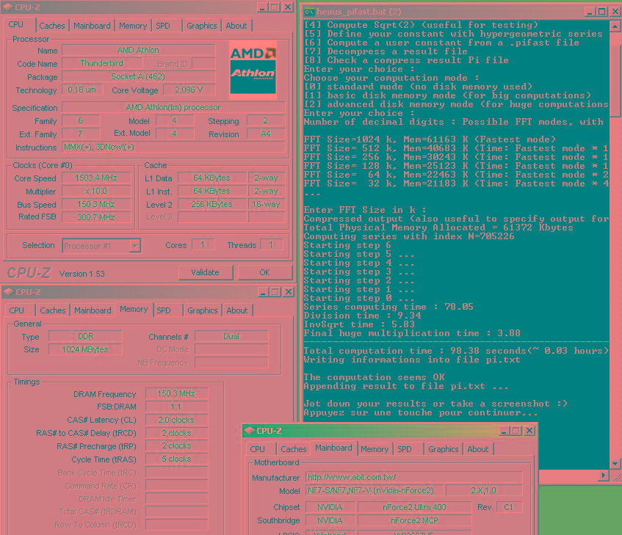The height and width of the screenshot is (535, 622).
Task: Click the Channels # Dual value
Action: pos(231,336)
